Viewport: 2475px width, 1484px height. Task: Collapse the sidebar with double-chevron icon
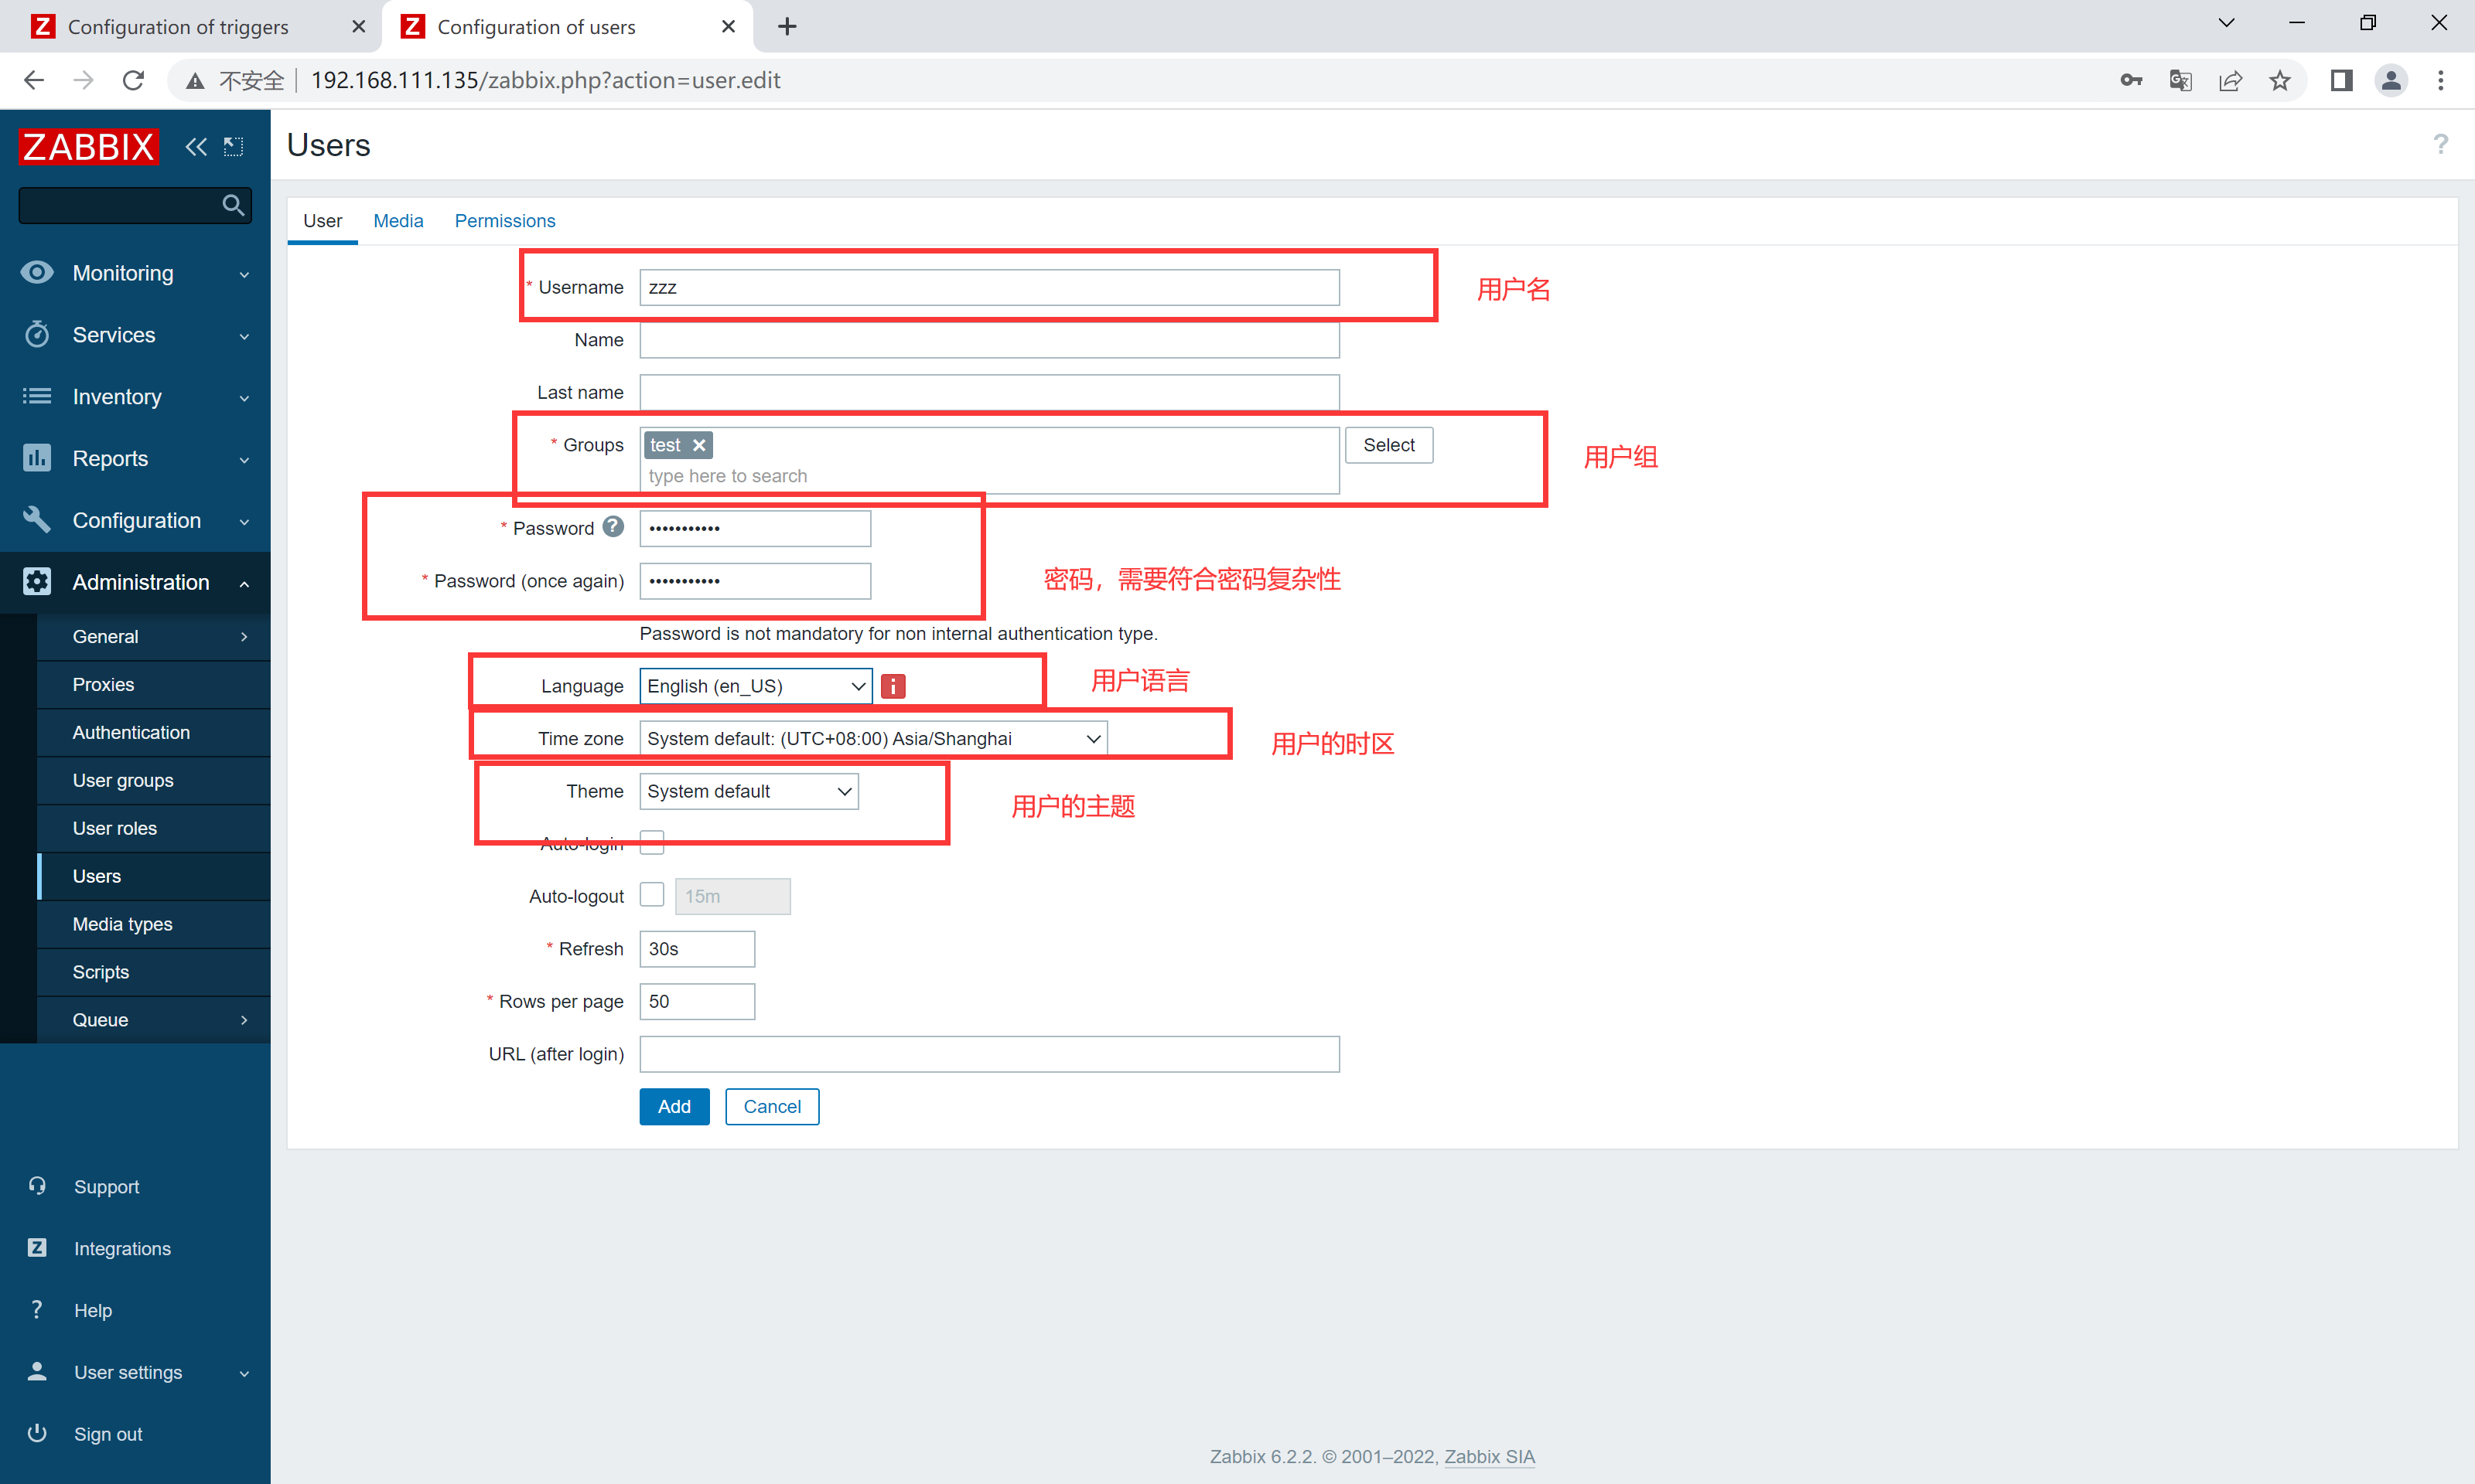pos(196,147)
